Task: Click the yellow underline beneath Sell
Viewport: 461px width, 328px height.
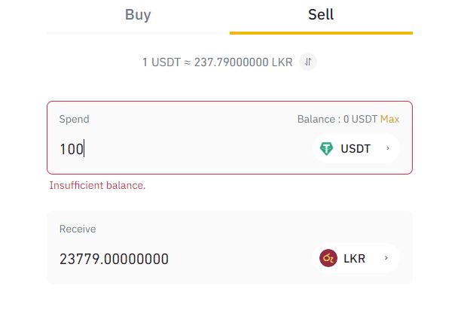Action: pos(321,33)
